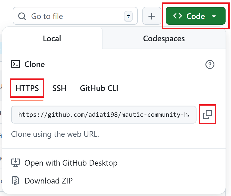
Task: Click the "t" keyboard shortcut badge
Action: pyautogui.click(x=129, y=16)
